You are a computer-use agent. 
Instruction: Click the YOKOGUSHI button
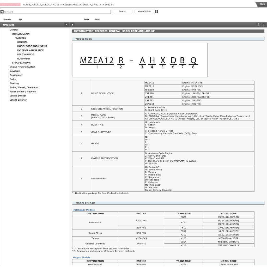click(x=144, y=11)
